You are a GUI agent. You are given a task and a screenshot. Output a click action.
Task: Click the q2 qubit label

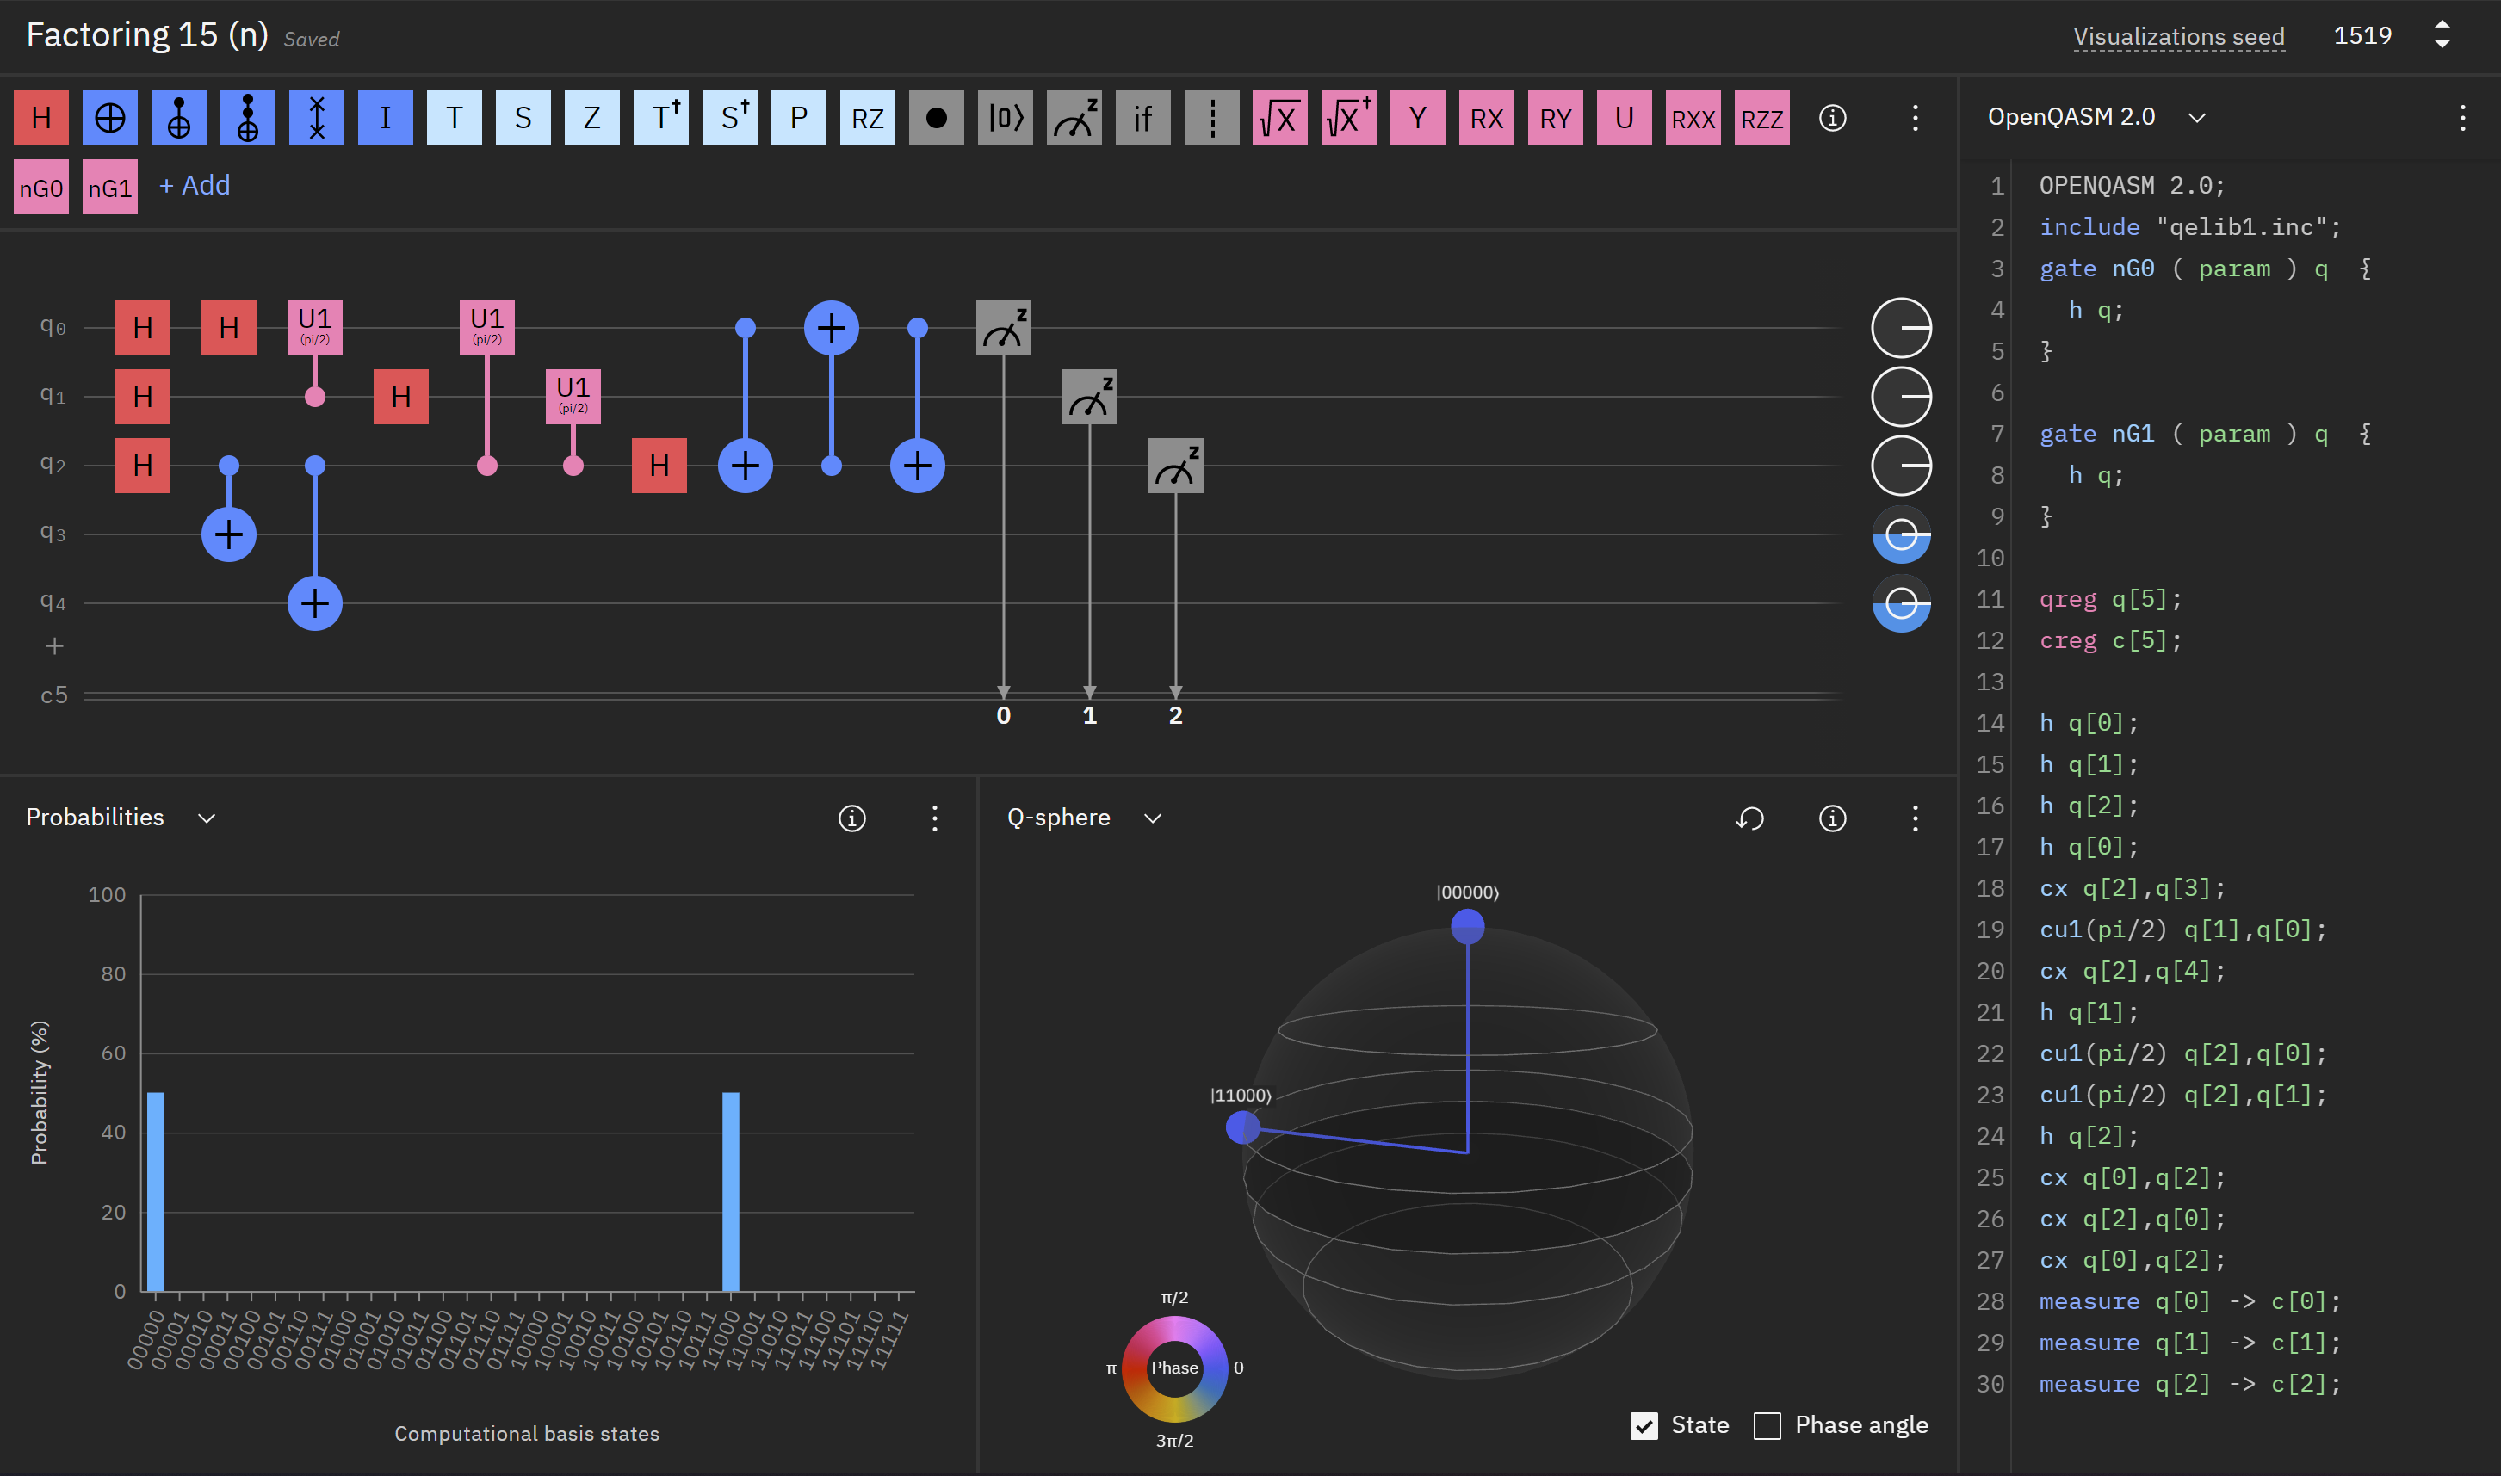pyautogui.click(x=53, y=466)
